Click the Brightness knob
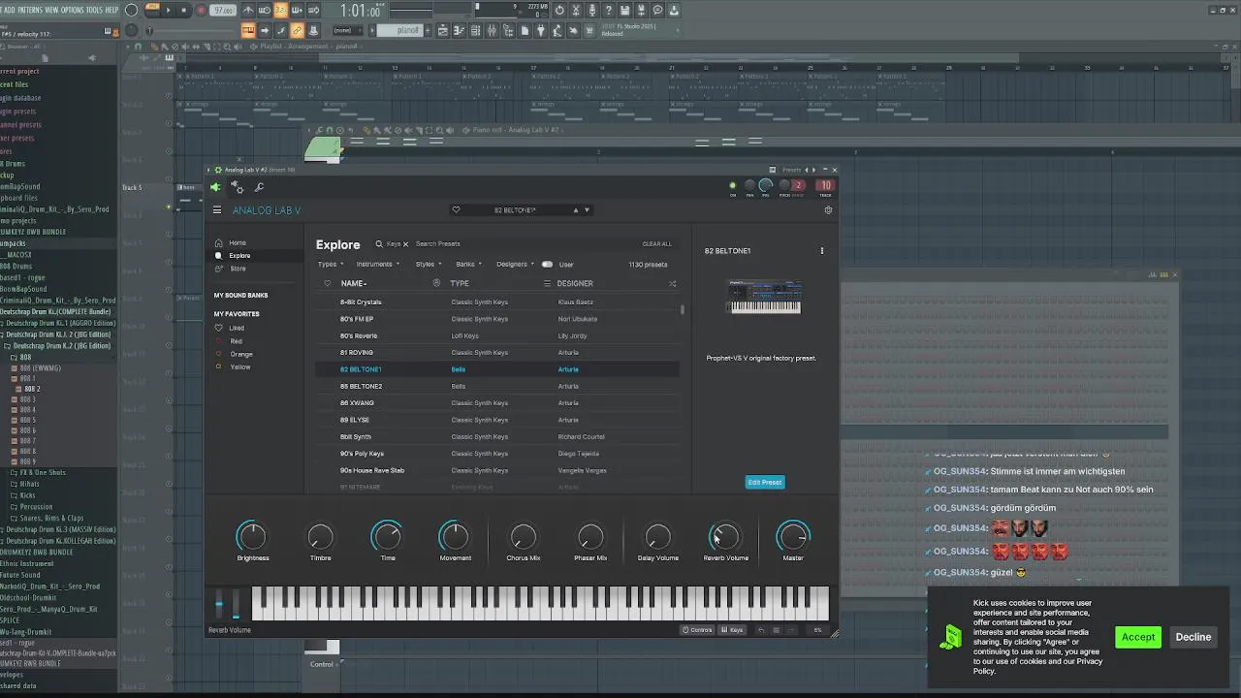Screen dimensions: 1241x698 [251, 536]
